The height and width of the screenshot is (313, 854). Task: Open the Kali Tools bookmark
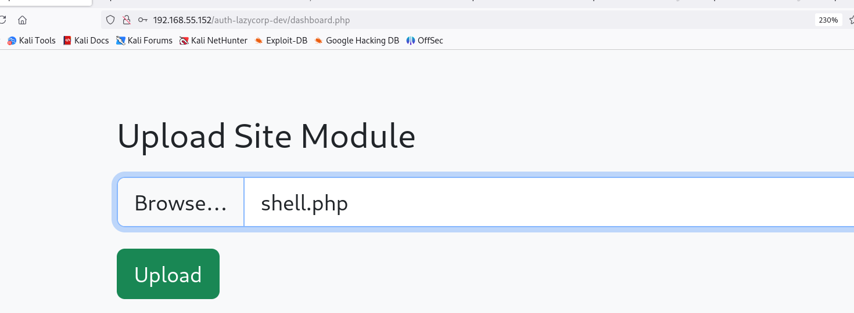click(31, 41)
